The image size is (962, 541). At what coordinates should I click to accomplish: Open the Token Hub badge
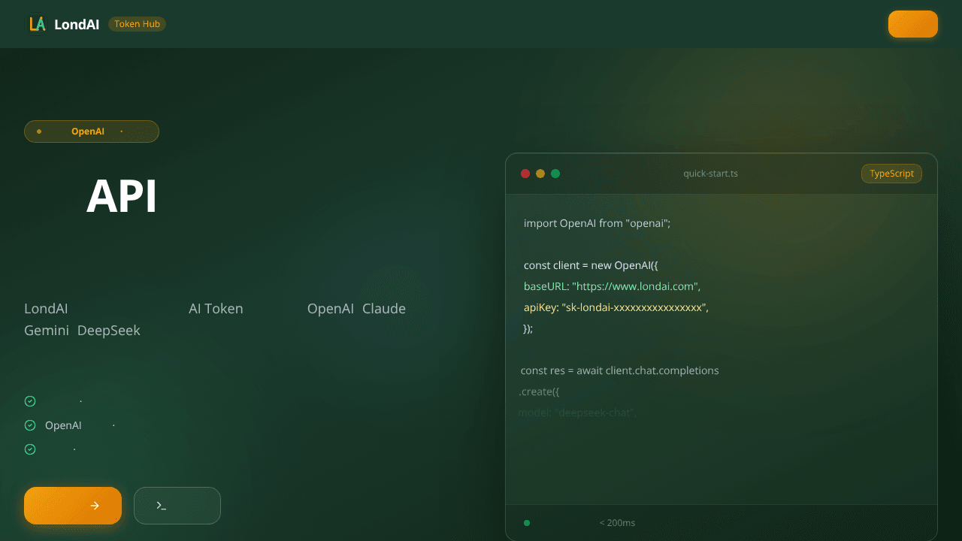[137, 24]
